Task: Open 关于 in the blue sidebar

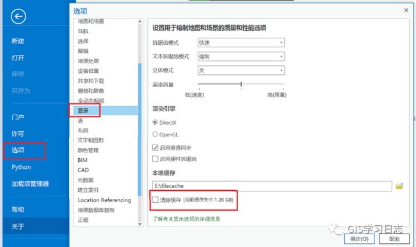Action: click(x=18, y=227)
